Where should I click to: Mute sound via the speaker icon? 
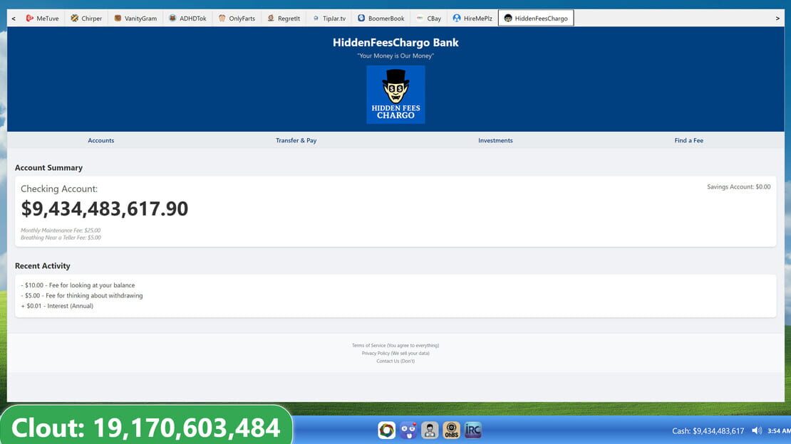(x=756, y=430)
